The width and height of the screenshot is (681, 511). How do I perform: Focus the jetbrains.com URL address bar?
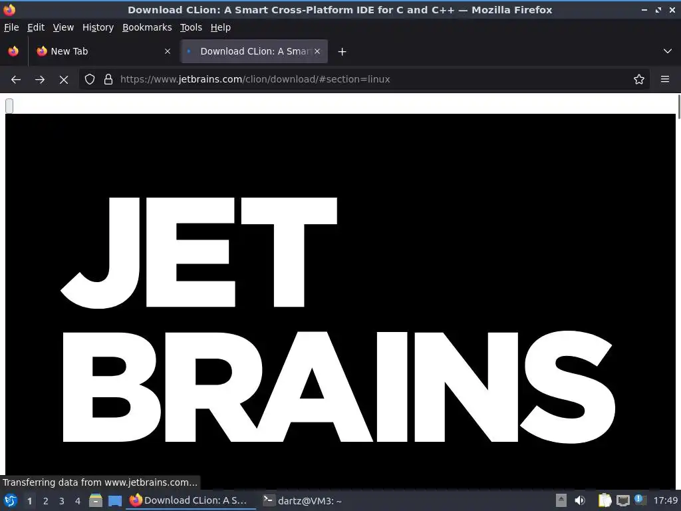point(364,80)
